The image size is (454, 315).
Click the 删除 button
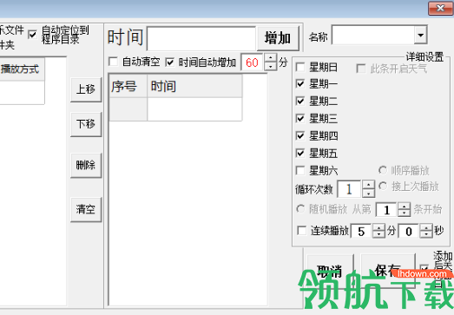pyautogui.click(x=86, y=166)
